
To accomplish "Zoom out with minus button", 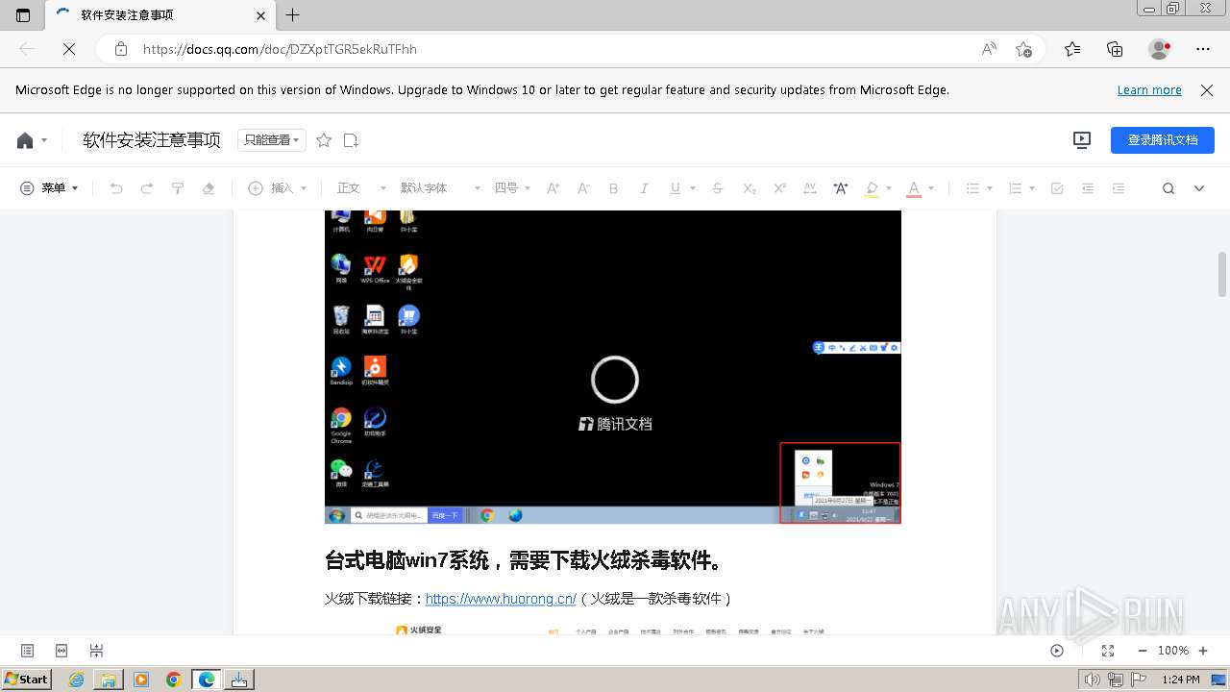I will [1143, 651].
